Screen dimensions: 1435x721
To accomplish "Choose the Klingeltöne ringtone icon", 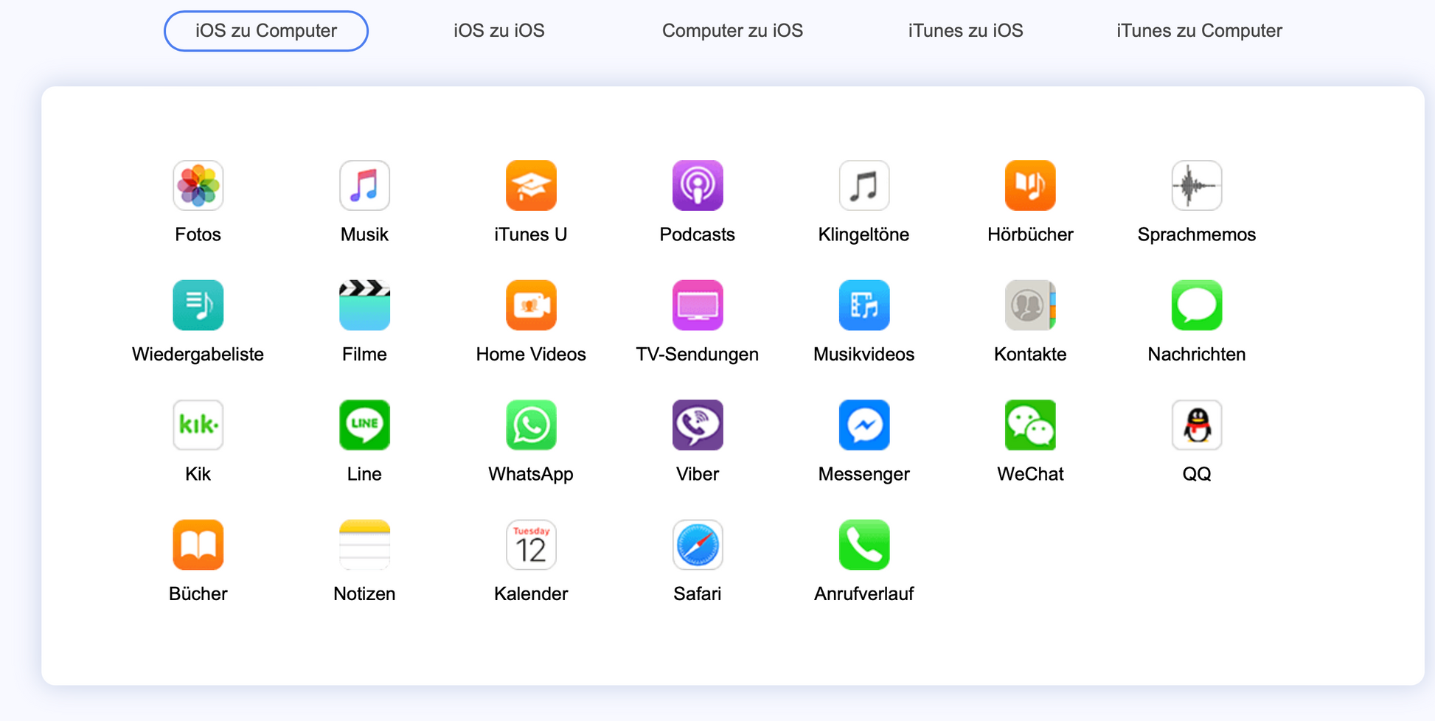I will tap(864, 186).
